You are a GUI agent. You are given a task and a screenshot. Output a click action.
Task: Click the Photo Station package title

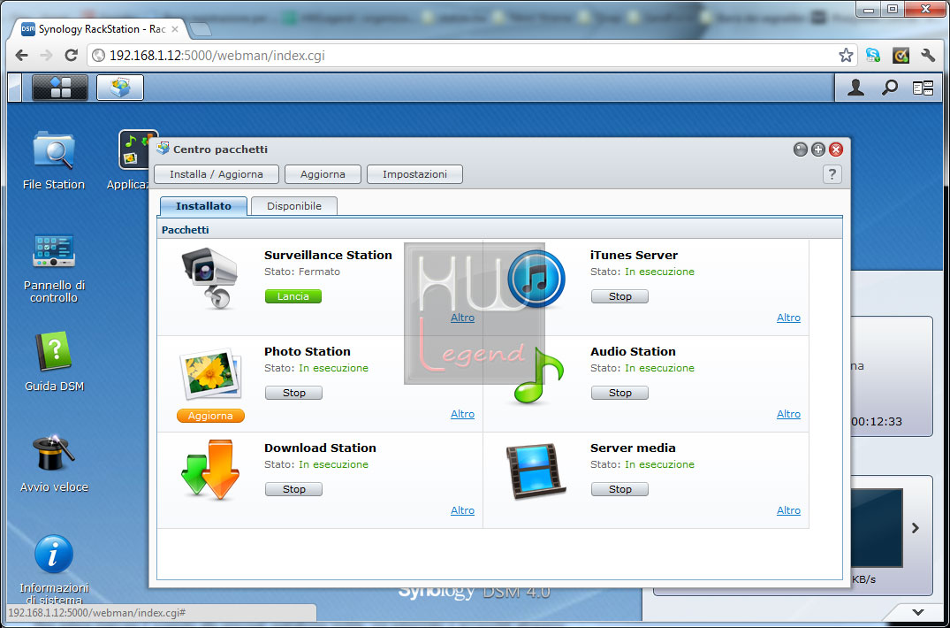coord(308,351)
